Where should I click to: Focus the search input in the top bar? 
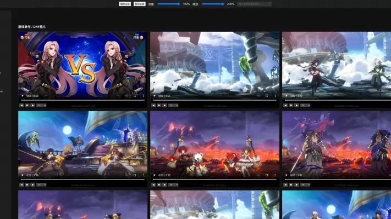(254, 4)
